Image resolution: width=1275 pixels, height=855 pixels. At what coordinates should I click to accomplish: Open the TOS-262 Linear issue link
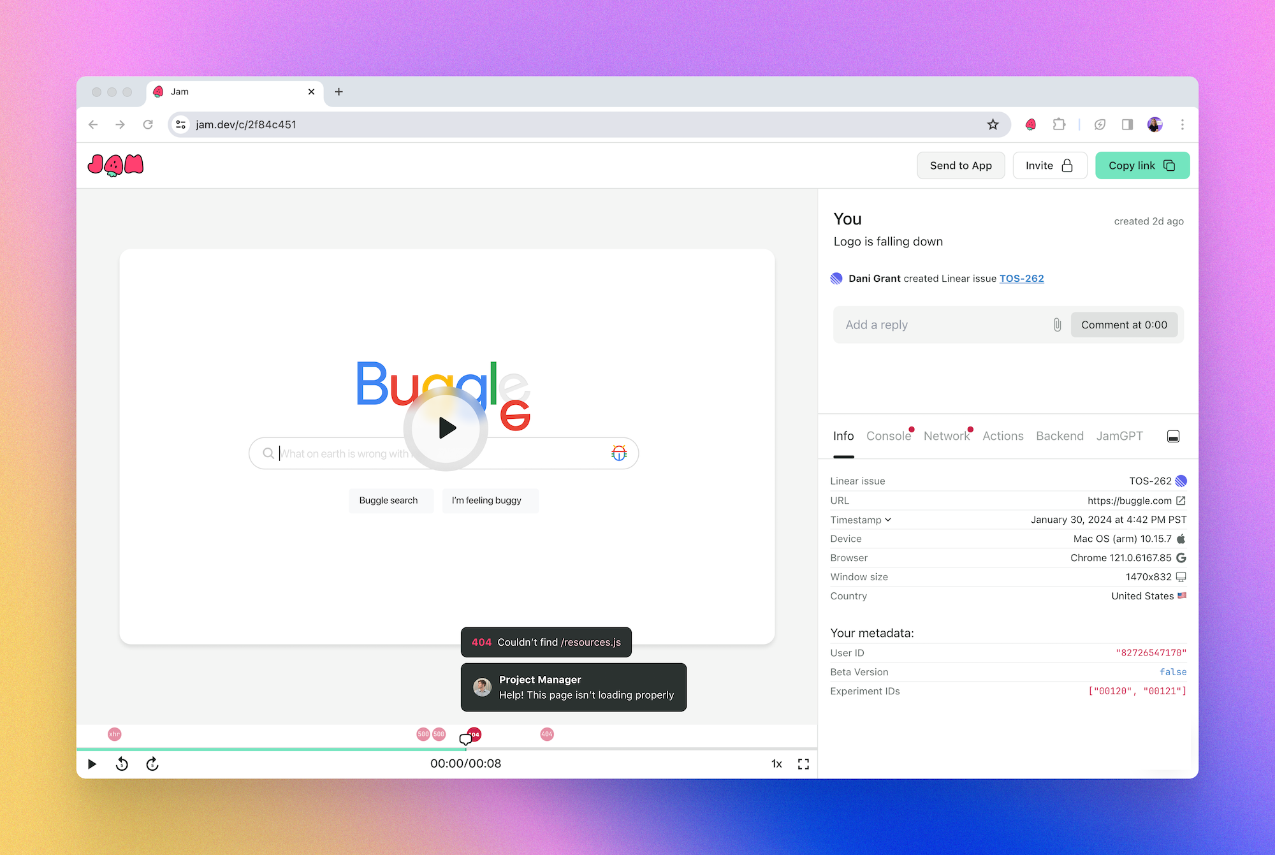[1021, 279]
